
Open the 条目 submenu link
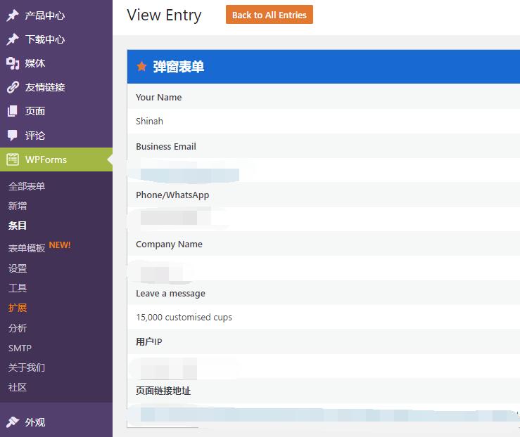[18, 226]
